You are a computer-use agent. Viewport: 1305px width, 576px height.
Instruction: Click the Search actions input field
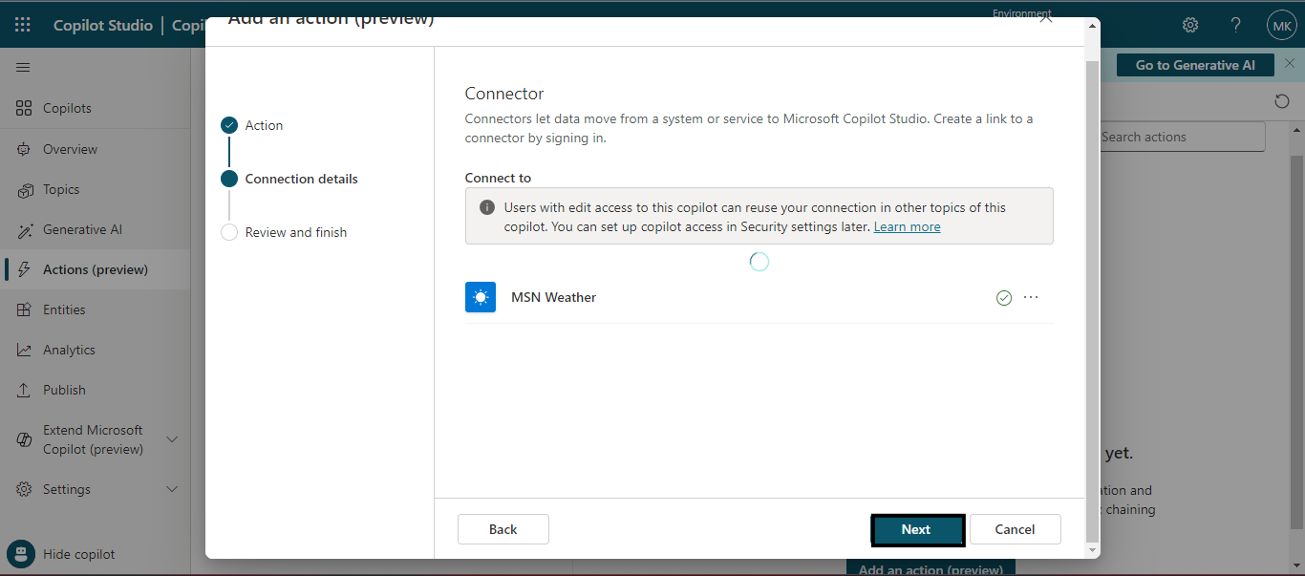[1181, 137]
